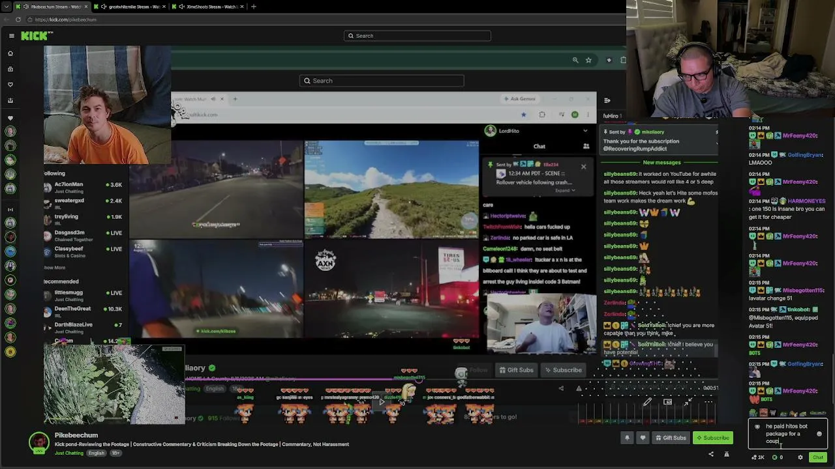Send the message with the Chat button
835x469 pixels.
(818, 457)
